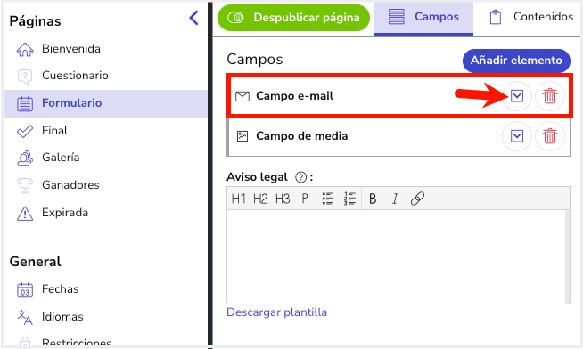
Task: Apply italic formatting in Aviso legal
Action: [395, 199]
